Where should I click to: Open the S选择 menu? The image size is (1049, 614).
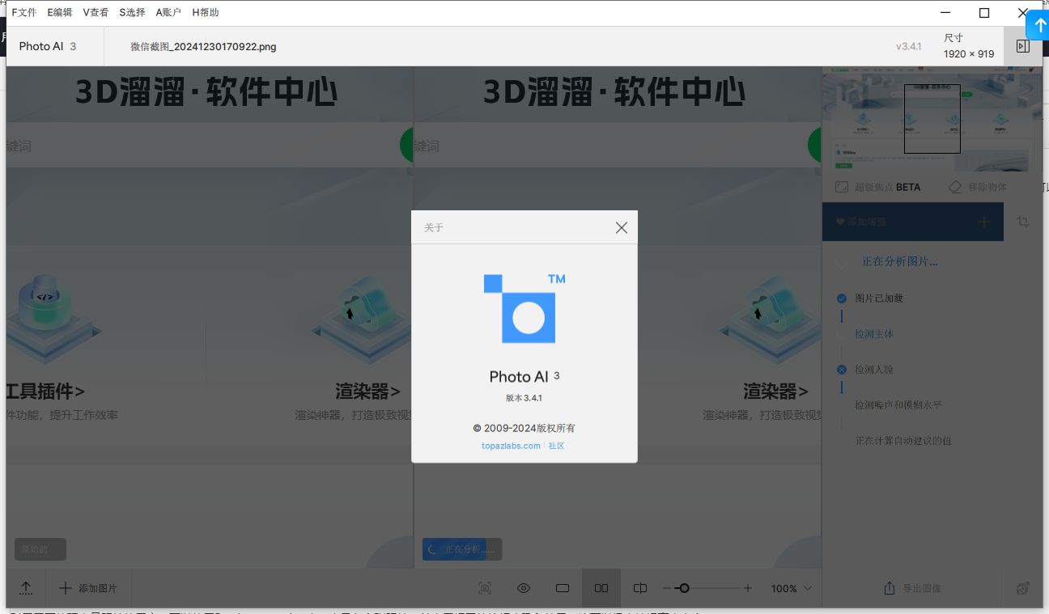tap(132, 13)
